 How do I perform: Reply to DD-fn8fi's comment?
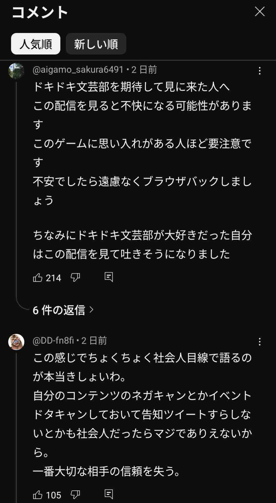click(x=109, y=494)
